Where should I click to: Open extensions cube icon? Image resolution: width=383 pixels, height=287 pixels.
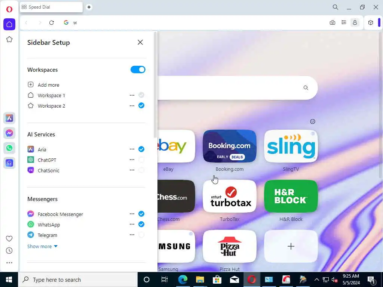371,23
